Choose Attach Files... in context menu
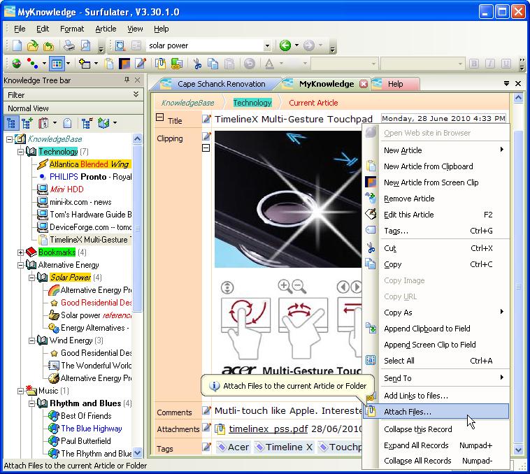Screen dimensions: 530x474 436,412
